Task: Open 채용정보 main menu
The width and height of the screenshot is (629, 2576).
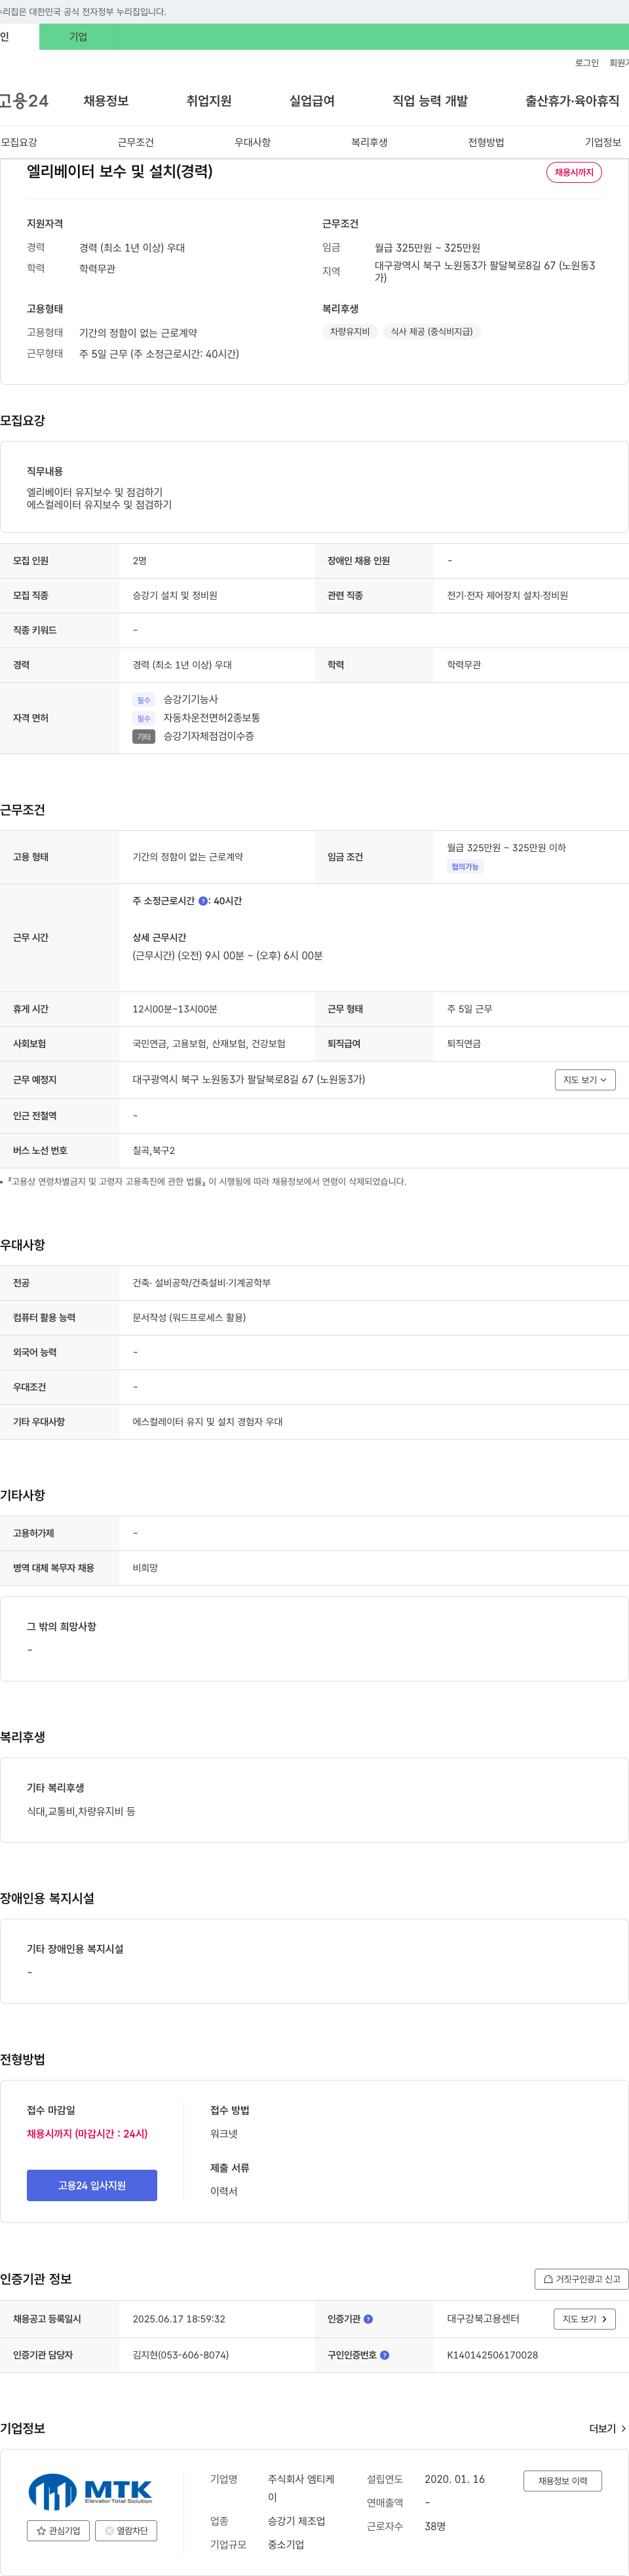Action: (x=106, y=101)
